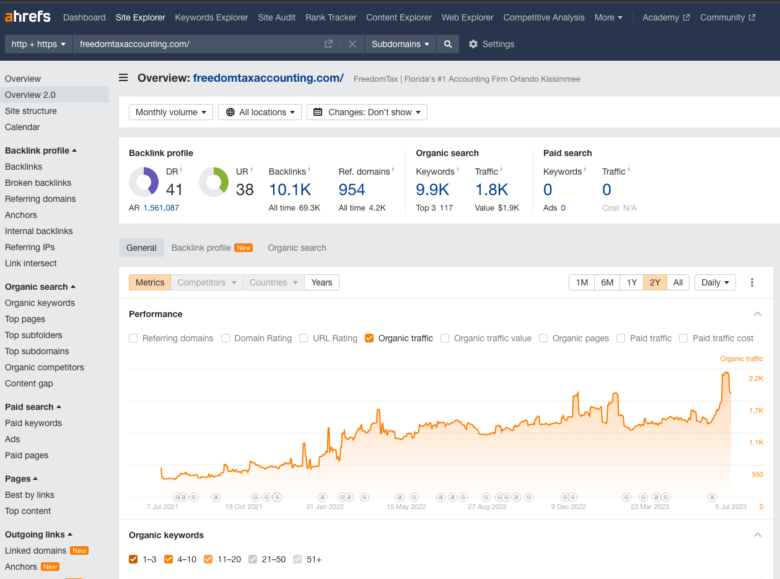This screenshot has height=579, width=780.
Task: Collapse the Organic keywords section chevron
Action: tap(757, 535)
